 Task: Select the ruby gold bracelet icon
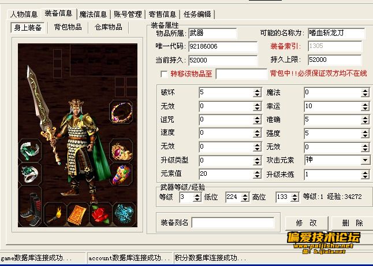pos(121,151)
